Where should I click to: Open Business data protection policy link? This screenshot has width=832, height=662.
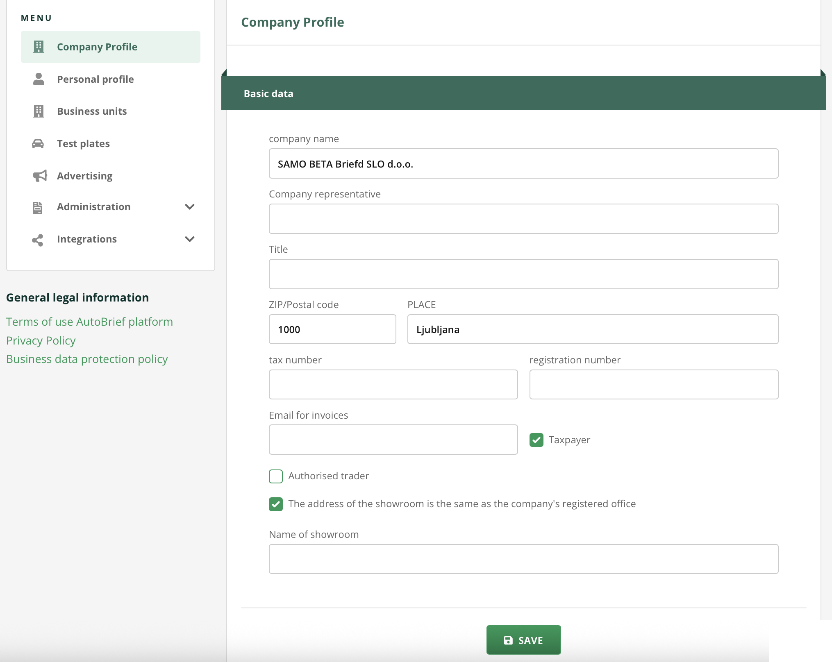point(87,359)
